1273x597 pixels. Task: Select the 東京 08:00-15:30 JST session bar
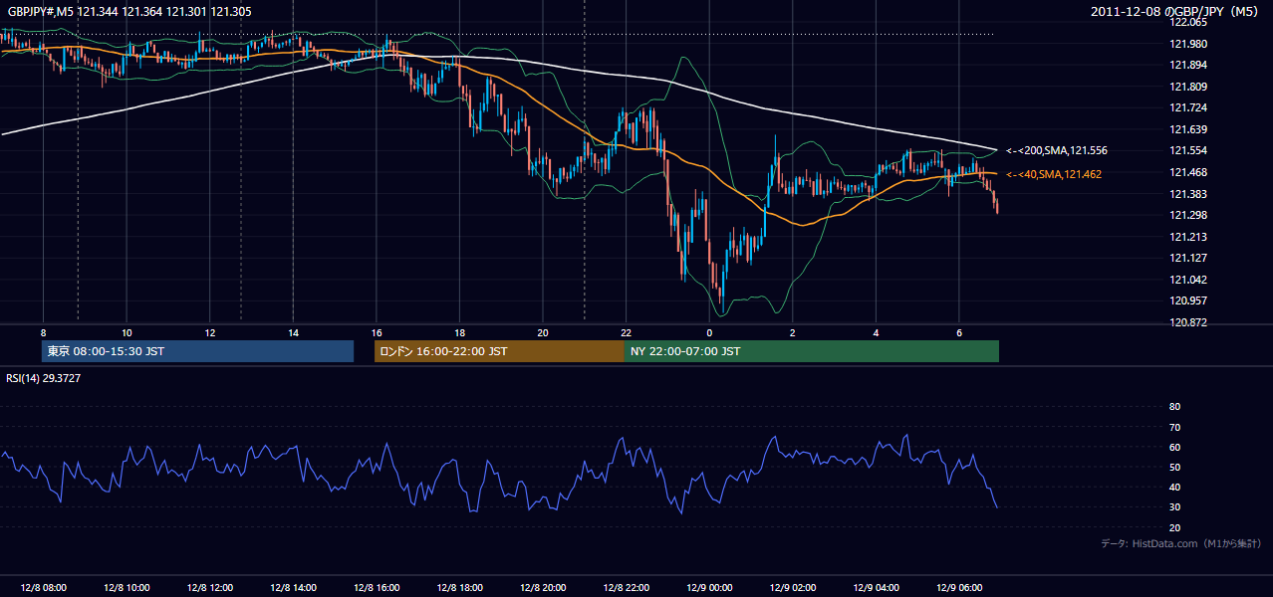pyautogui.click(x=198, y=351)
